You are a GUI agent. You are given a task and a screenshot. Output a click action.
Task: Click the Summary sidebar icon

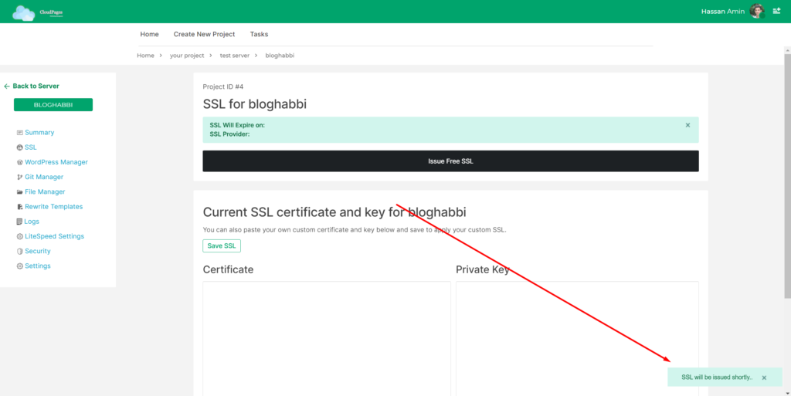tap(19, 133)
